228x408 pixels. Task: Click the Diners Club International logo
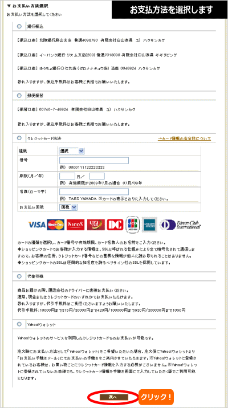pyautogui.click(x=180, y=225)
